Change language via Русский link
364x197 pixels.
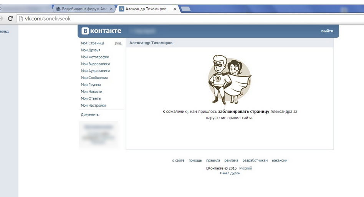click(x=245, y=168)
